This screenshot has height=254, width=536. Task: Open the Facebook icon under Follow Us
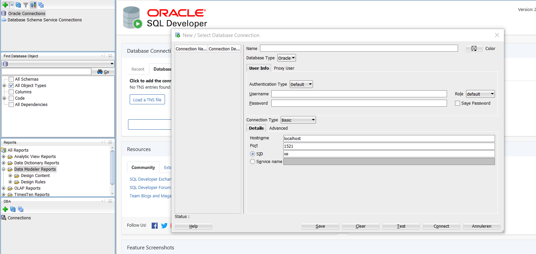click(x=155, y=226)
